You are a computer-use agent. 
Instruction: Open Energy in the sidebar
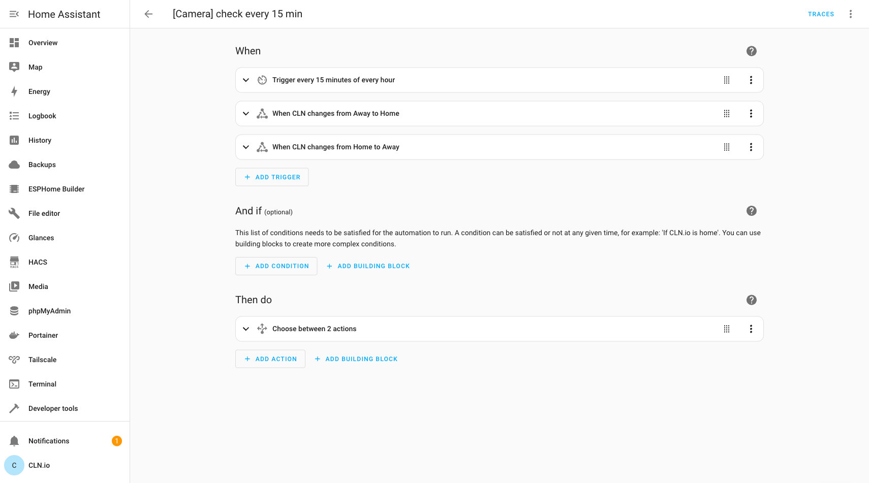coord(65,91)
